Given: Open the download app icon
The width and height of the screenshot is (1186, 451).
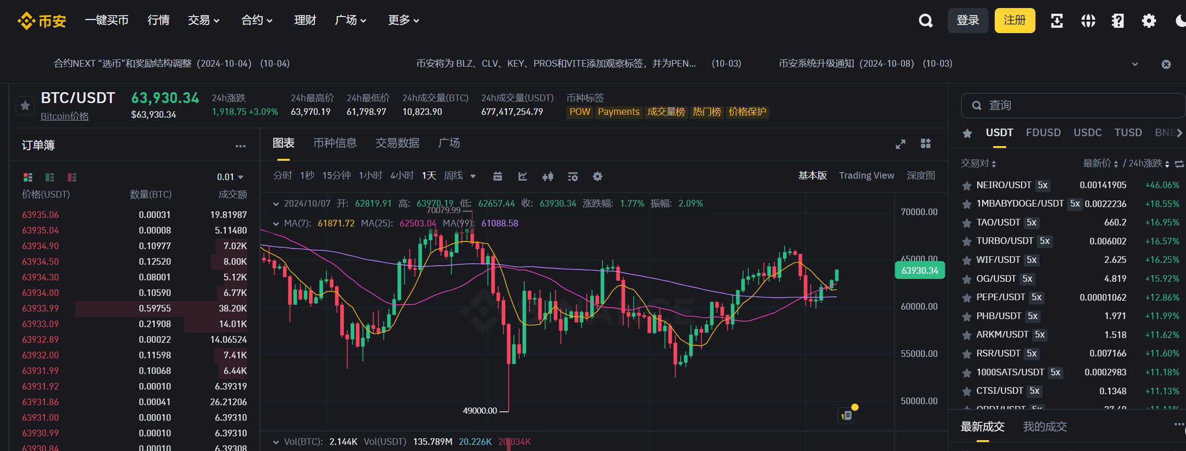Looking at the screenshot, I should coord(1057,21).
